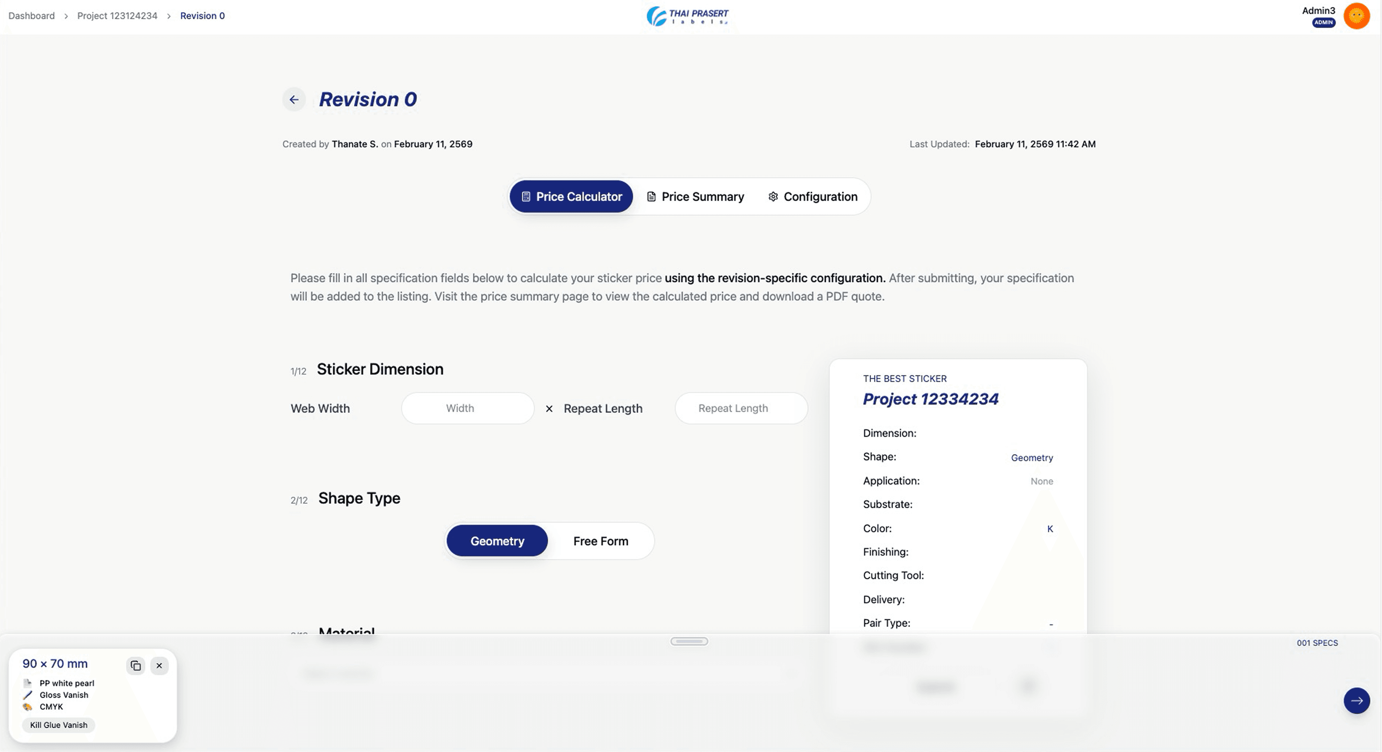Remove the 90 × 70 mm spec card

click(x=159, y=666)
